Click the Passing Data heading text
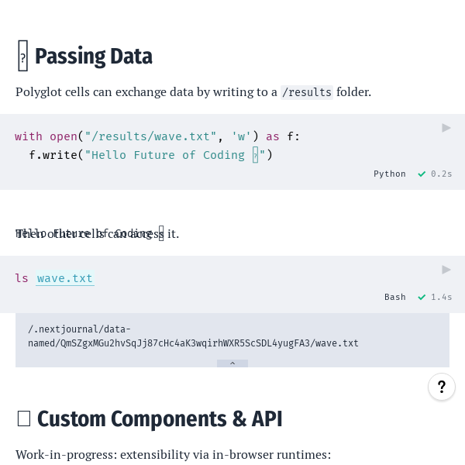Image resolution: width=465 pixels, height=465 pixels. click(x=94, y=57)
